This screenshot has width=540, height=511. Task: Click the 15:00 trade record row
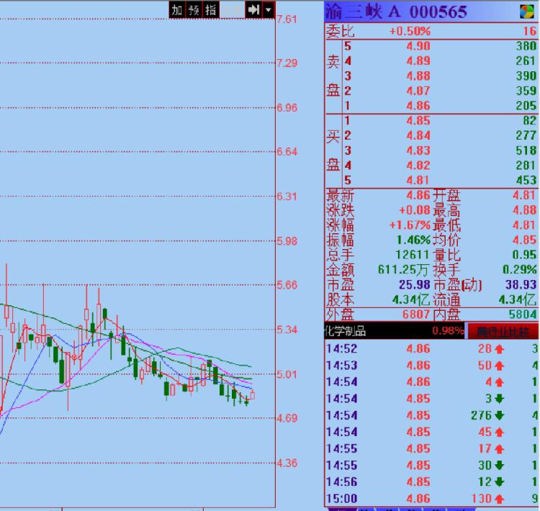click(x=432, y=499)
